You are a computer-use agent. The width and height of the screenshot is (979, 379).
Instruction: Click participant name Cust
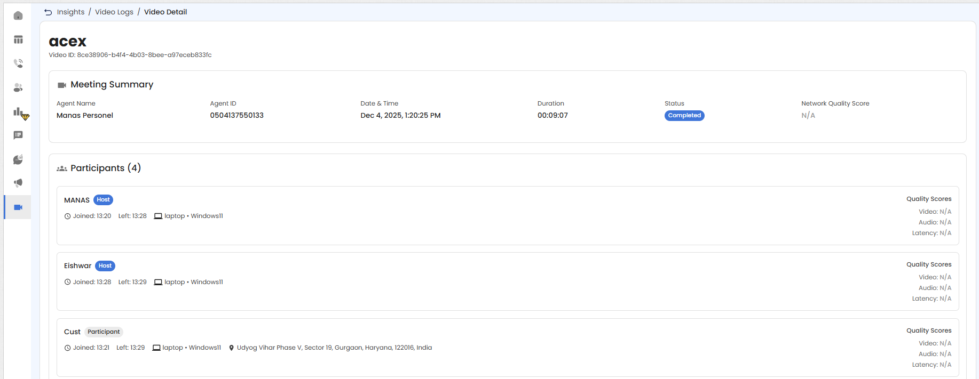click(72, 332)
